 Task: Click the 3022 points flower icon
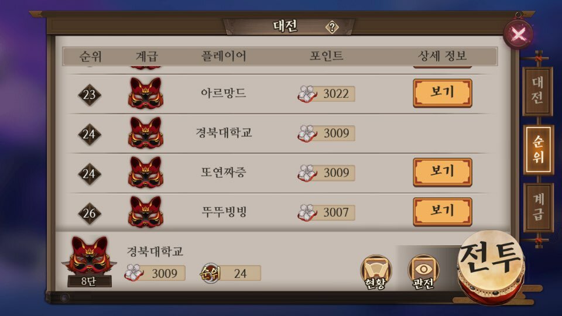tap(307, 94)
